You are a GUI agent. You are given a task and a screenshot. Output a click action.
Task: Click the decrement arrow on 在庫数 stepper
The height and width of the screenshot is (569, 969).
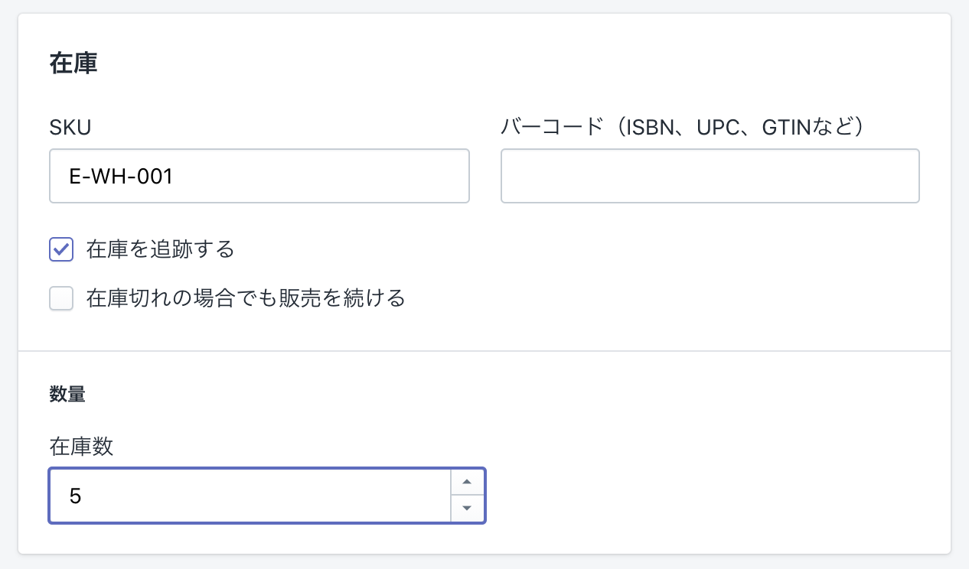(467, 508)
